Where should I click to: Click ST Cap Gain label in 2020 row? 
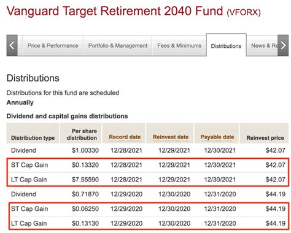tap(29, 208)
